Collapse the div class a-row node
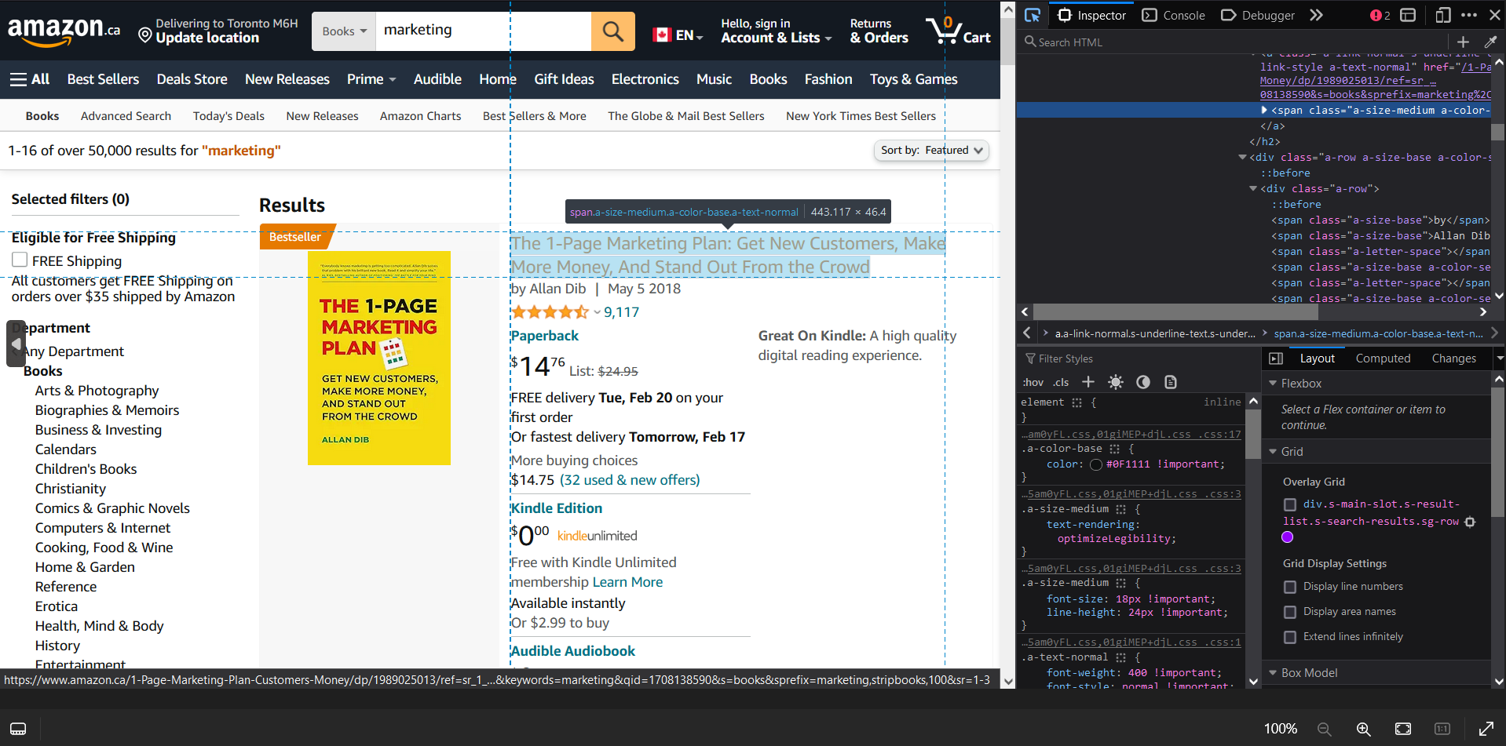Viewport: 1506px width, 746px height. point(1252,188)
